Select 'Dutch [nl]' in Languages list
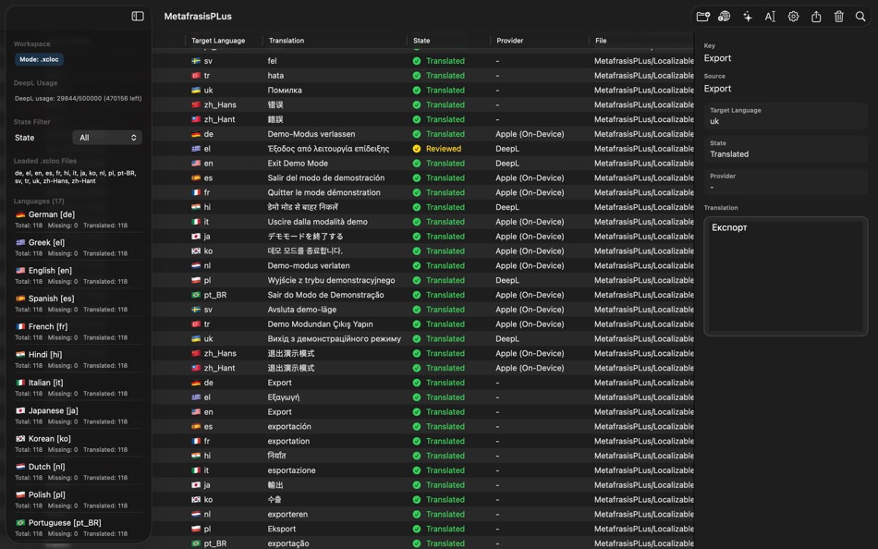Viewport: 878px width, 549px height. click(x=79, y=471)
